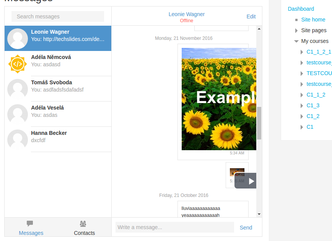Open the Hanna Becker conversation
Viewport: 332px width, 241px height.
coord(58,139)
